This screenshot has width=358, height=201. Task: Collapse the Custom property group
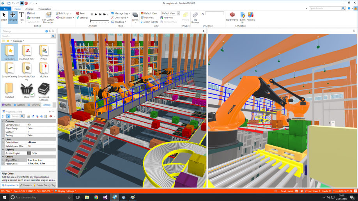[3, 122]
